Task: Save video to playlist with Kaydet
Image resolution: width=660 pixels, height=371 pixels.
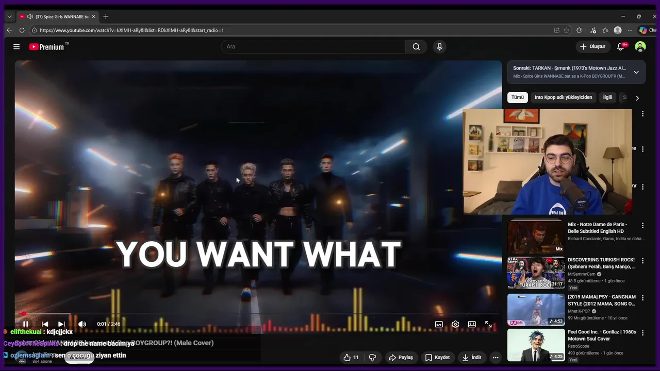Action: [x=437, y=357]
